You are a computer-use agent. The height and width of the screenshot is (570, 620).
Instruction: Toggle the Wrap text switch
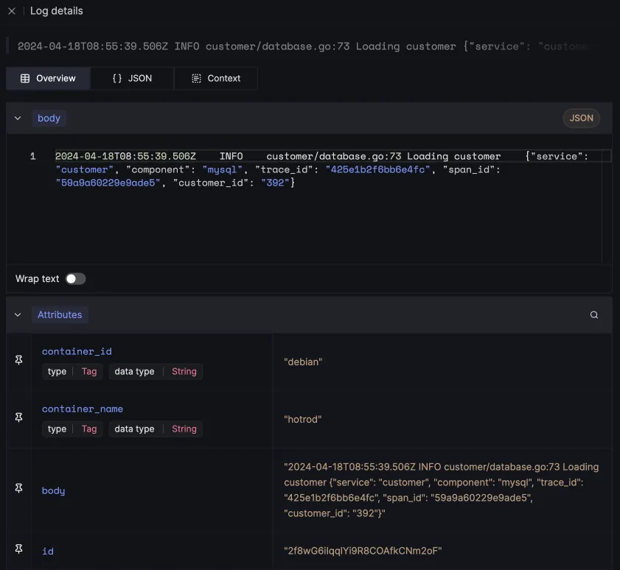click(75, 278)
